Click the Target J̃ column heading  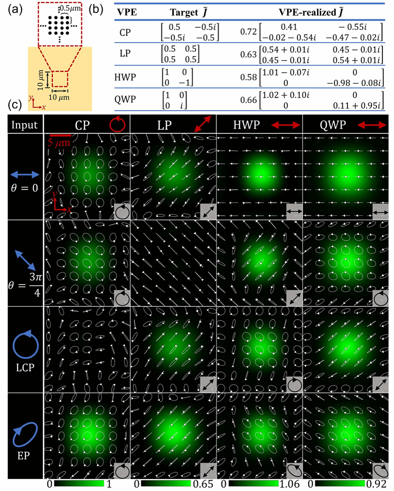(189, 12)
